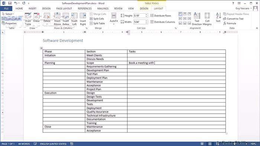The height and width of the screenshot is (146, 260).
Task: Select Align Top Right alignment
Action: pos(189,14)
